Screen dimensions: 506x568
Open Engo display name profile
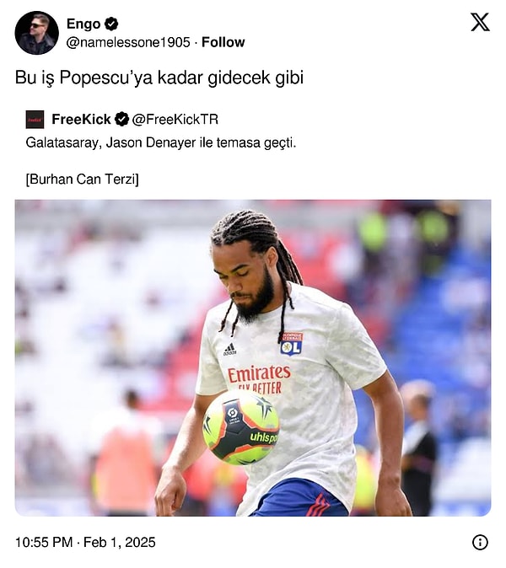click(83, 24)
